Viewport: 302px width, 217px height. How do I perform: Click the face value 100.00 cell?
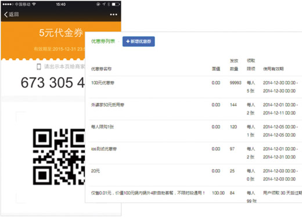point(218,193)
